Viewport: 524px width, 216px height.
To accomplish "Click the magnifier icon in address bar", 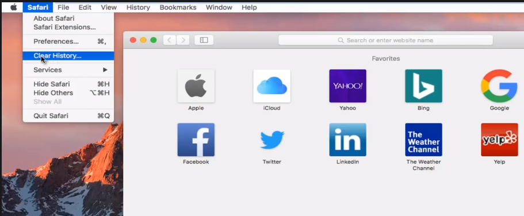I will point(341,40).
